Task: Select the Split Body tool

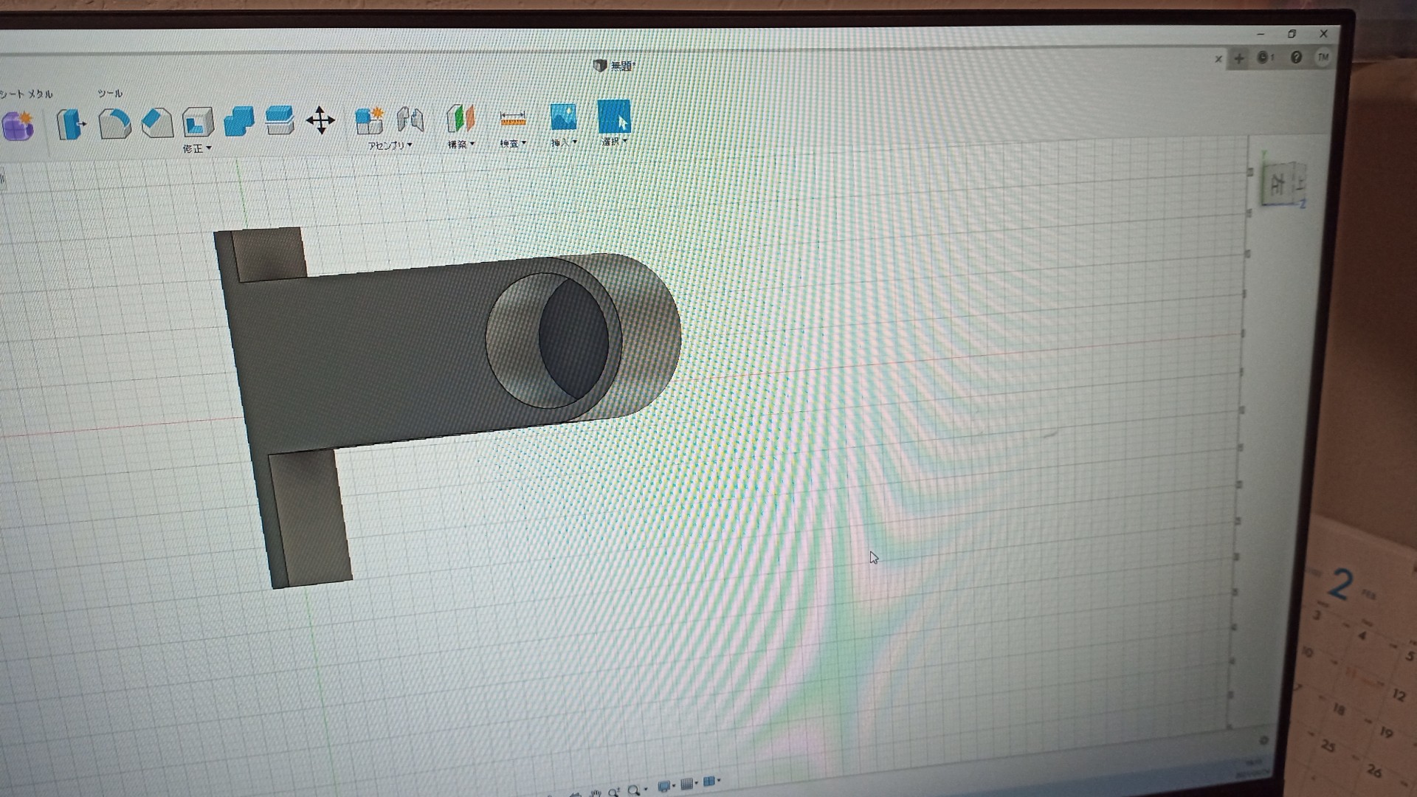Action: coord(280,120)
